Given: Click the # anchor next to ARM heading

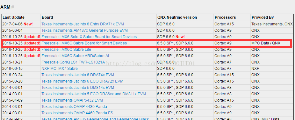Looking at the screenshot, I should click(x=13, y=7).
